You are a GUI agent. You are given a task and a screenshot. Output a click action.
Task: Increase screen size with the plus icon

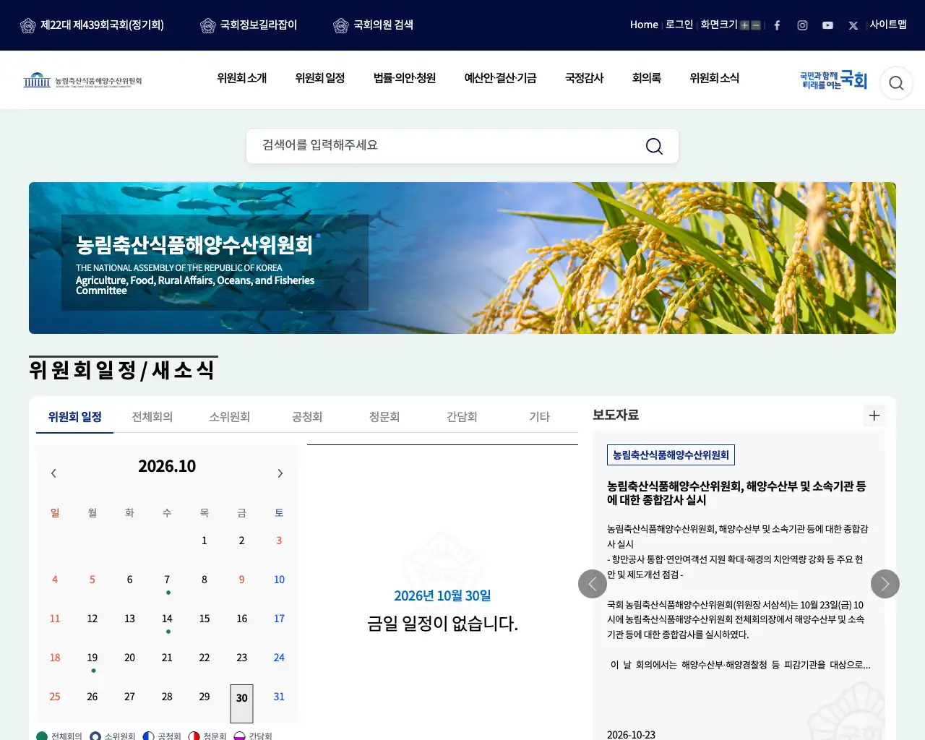click(x=744, y=25)
